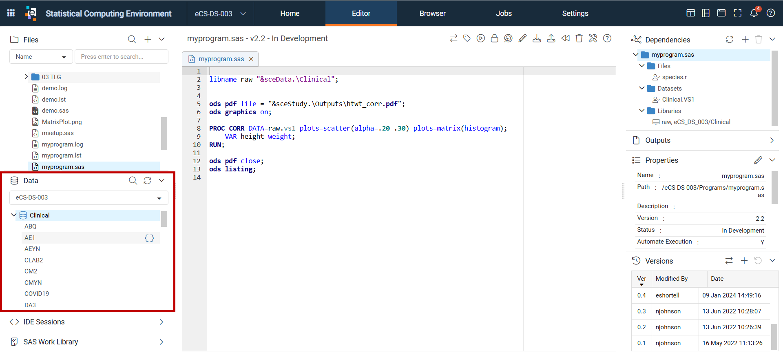Screen dimensions: 783x355
Task: Open the Name filter dropdown
Action: tap(41, 57)
